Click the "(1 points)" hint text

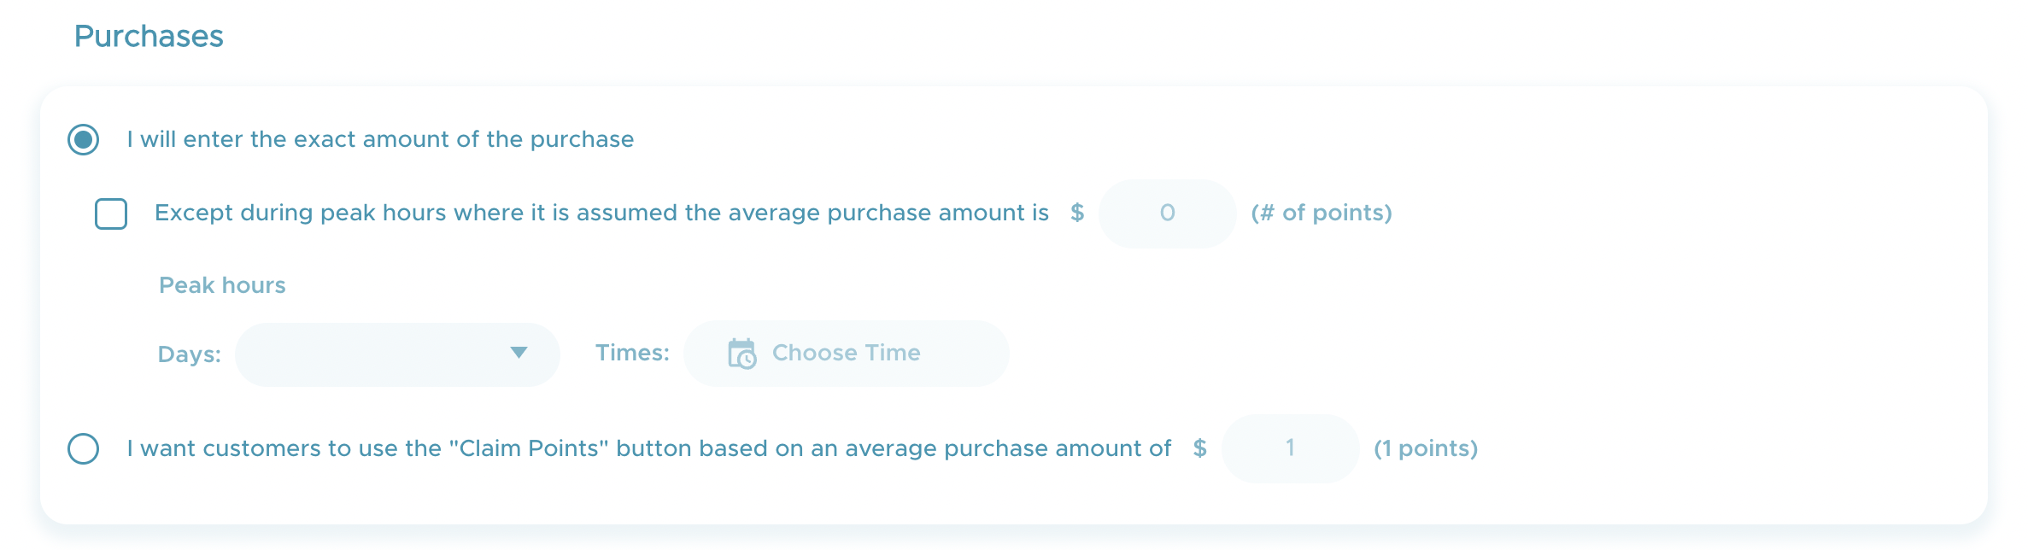tap(1426, 448)
